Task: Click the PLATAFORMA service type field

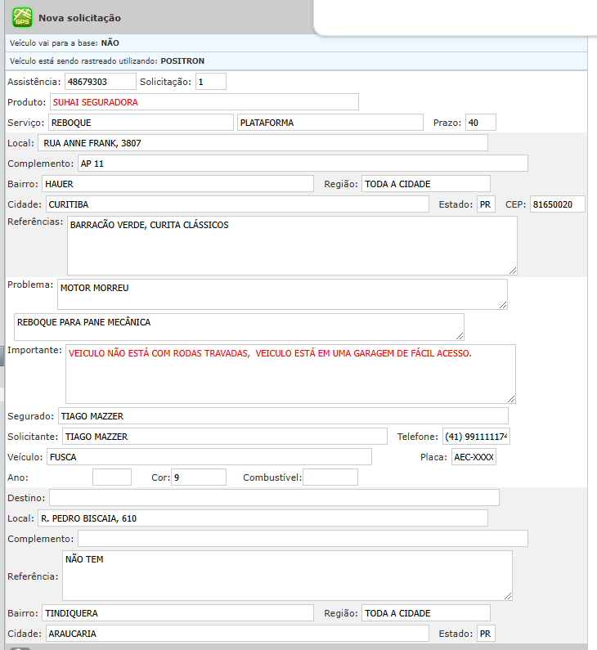Action: pos(330,123)
